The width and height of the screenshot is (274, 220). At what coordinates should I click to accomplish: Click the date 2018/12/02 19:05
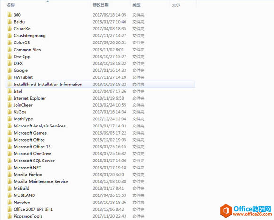pos(109,140)
